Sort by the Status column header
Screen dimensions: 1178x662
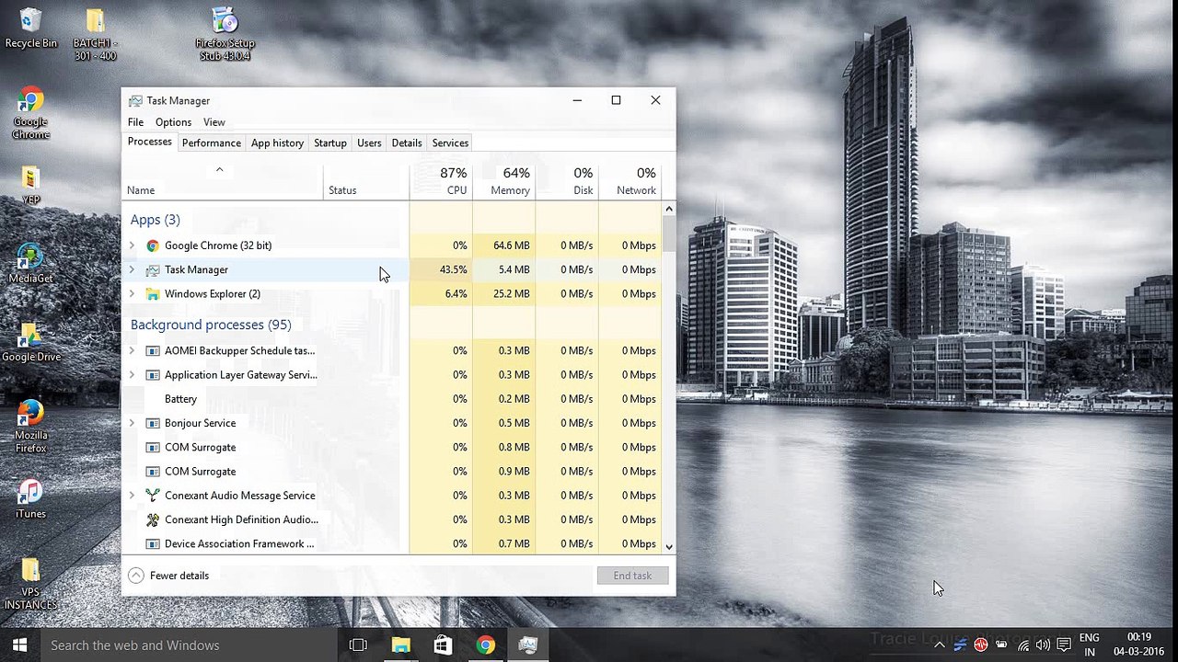pos(366,180)
